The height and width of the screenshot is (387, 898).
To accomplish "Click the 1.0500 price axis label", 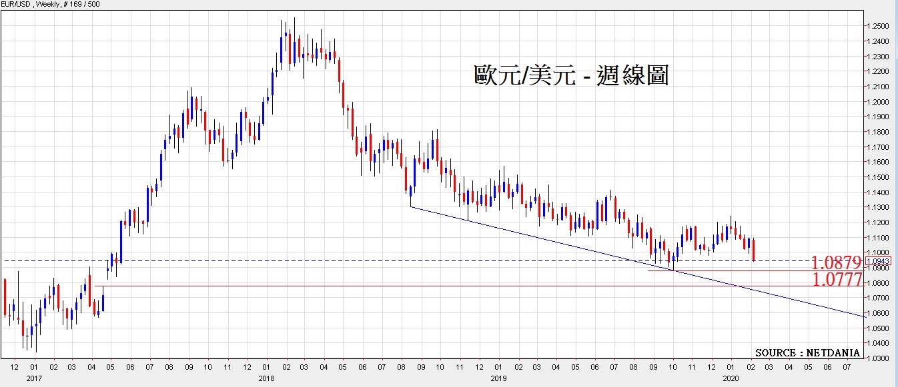I will (x=879, y=328).
